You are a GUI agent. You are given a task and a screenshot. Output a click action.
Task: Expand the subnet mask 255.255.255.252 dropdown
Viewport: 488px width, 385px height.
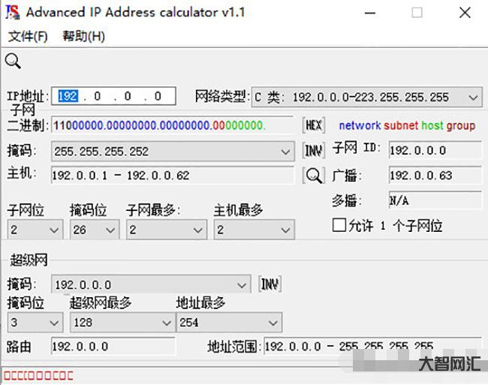(x=285, y=152)
